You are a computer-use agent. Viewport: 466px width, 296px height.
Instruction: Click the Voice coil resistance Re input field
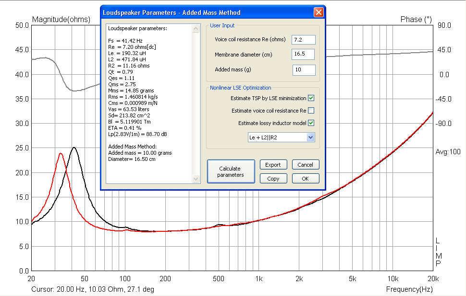[x=304, y=40]
